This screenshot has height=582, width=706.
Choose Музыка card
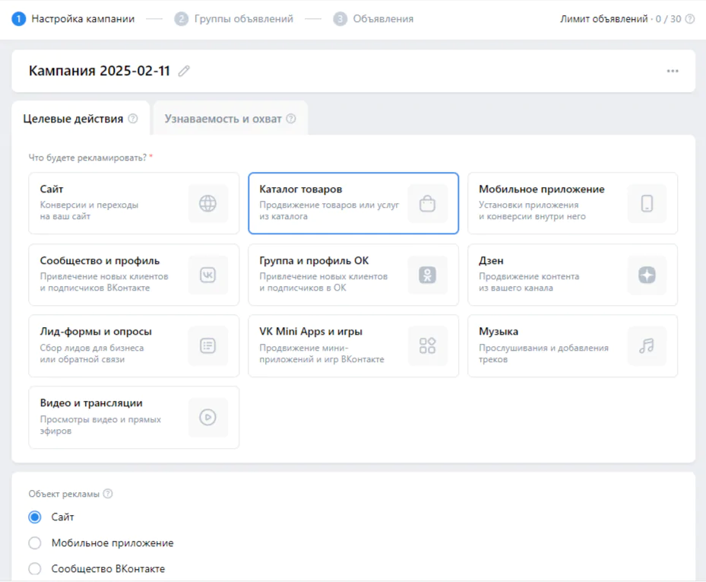tap(573, 345)
